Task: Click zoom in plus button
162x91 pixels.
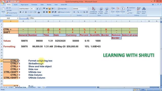Action: [x=160, y=90]
